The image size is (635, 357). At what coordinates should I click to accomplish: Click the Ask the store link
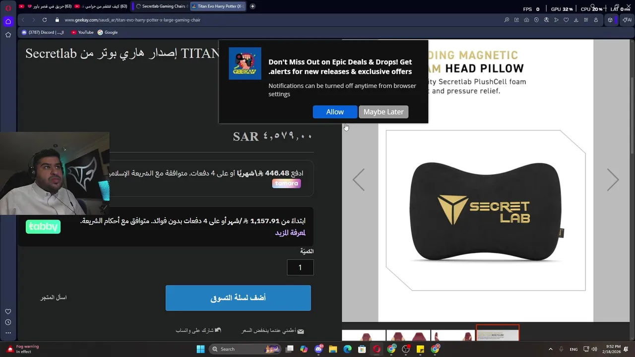coord(54,297)
